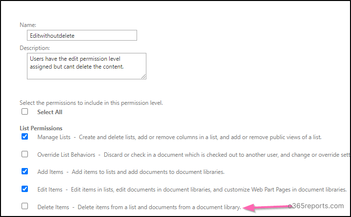
Task: Grab the Description textarea resize handle
Action: (x=143, y=76)
